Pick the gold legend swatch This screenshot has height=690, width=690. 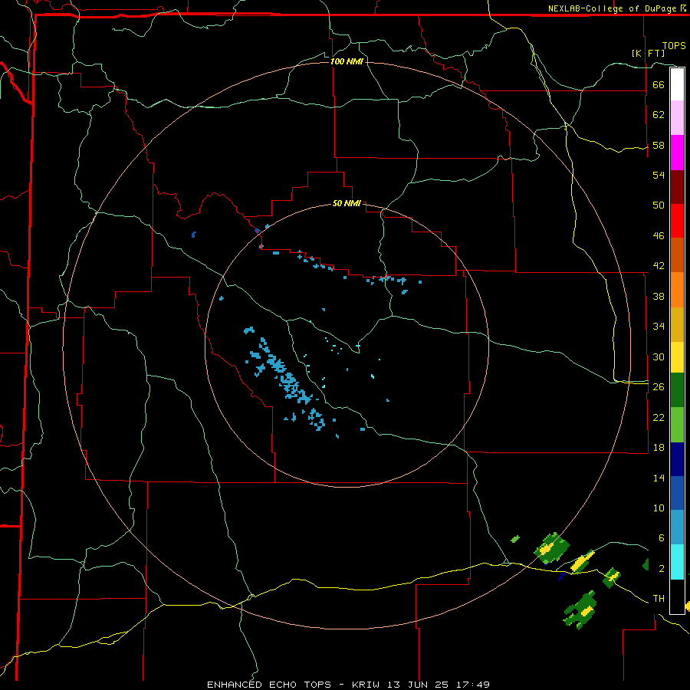(x=677, y=324)
